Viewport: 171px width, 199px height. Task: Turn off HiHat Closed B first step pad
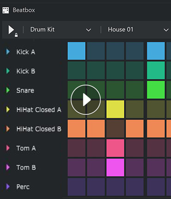(x=76, y=129)
